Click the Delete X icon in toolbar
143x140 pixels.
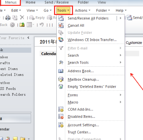coord(22,17)
